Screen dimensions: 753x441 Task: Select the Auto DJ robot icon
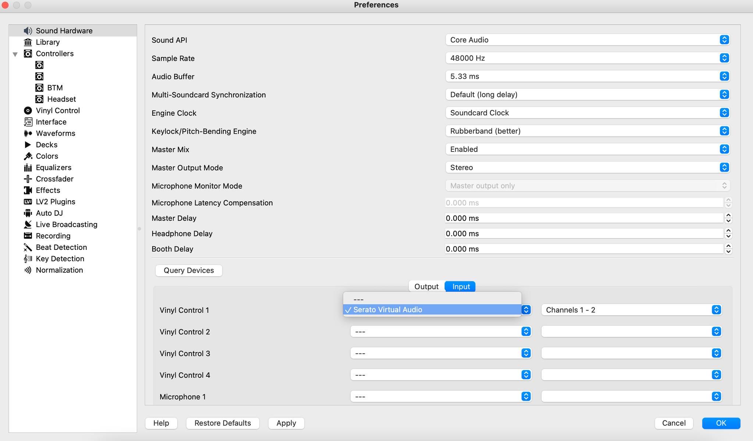click(x=28, y=213)
